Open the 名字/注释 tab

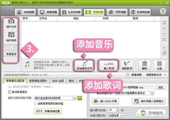58,81
